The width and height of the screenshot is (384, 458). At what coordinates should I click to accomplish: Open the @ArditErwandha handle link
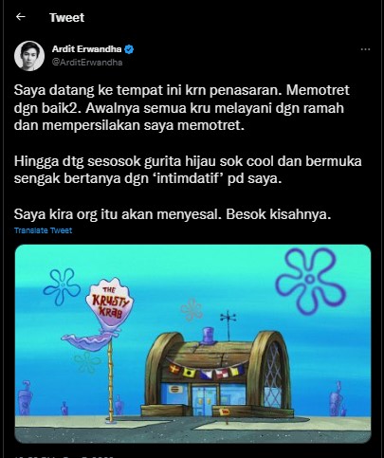87,63
